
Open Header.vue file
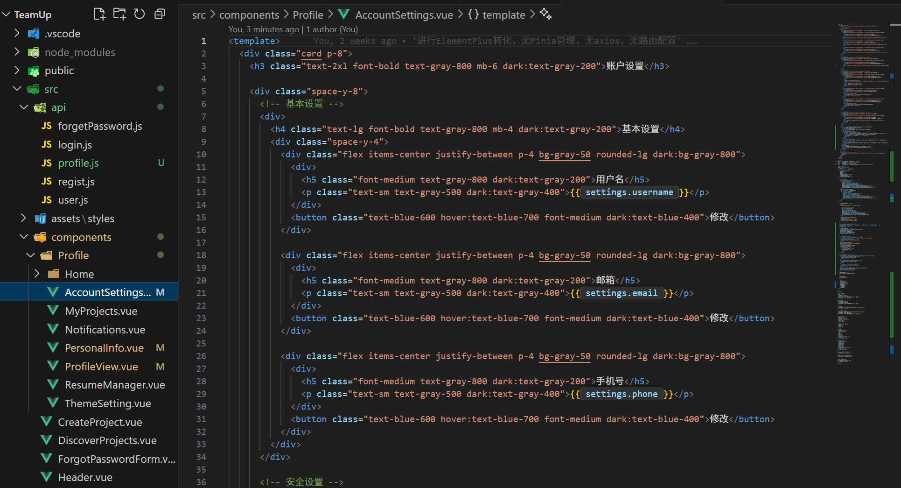point(85,477)
